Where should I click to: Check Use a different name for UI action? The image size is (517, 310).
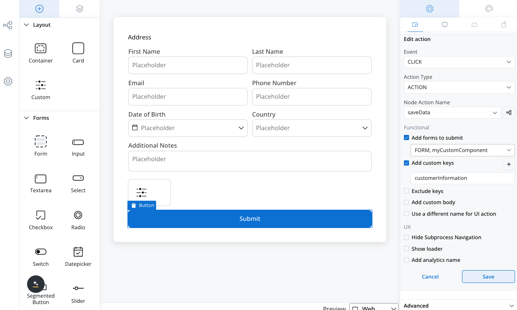(x=406, y=214)
